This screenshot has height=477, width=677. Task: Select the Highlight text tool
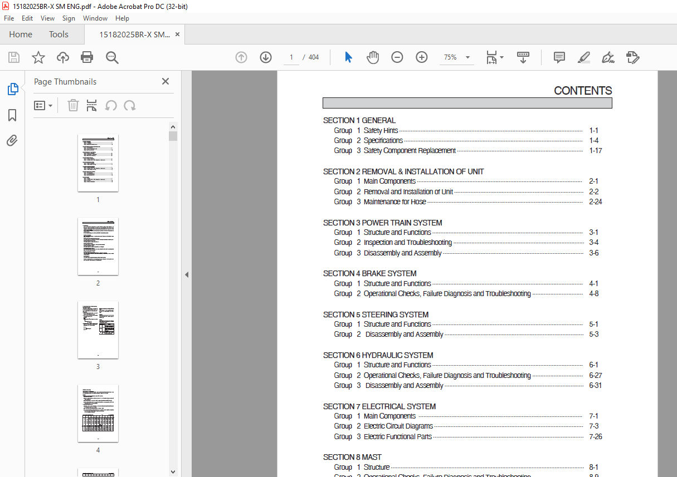pos(583,57)
